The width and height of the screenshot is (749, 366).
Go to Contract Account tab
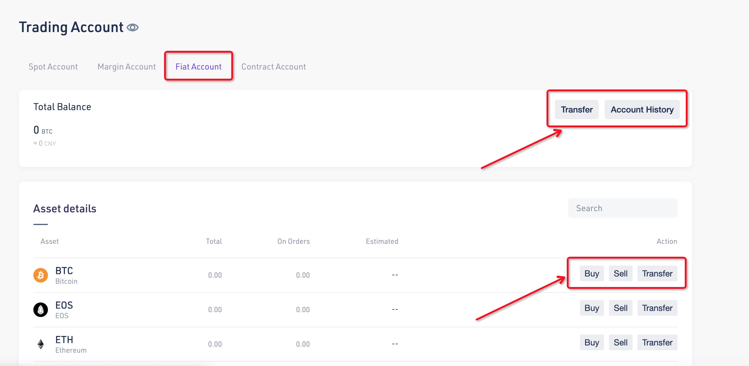coord(274,67)
